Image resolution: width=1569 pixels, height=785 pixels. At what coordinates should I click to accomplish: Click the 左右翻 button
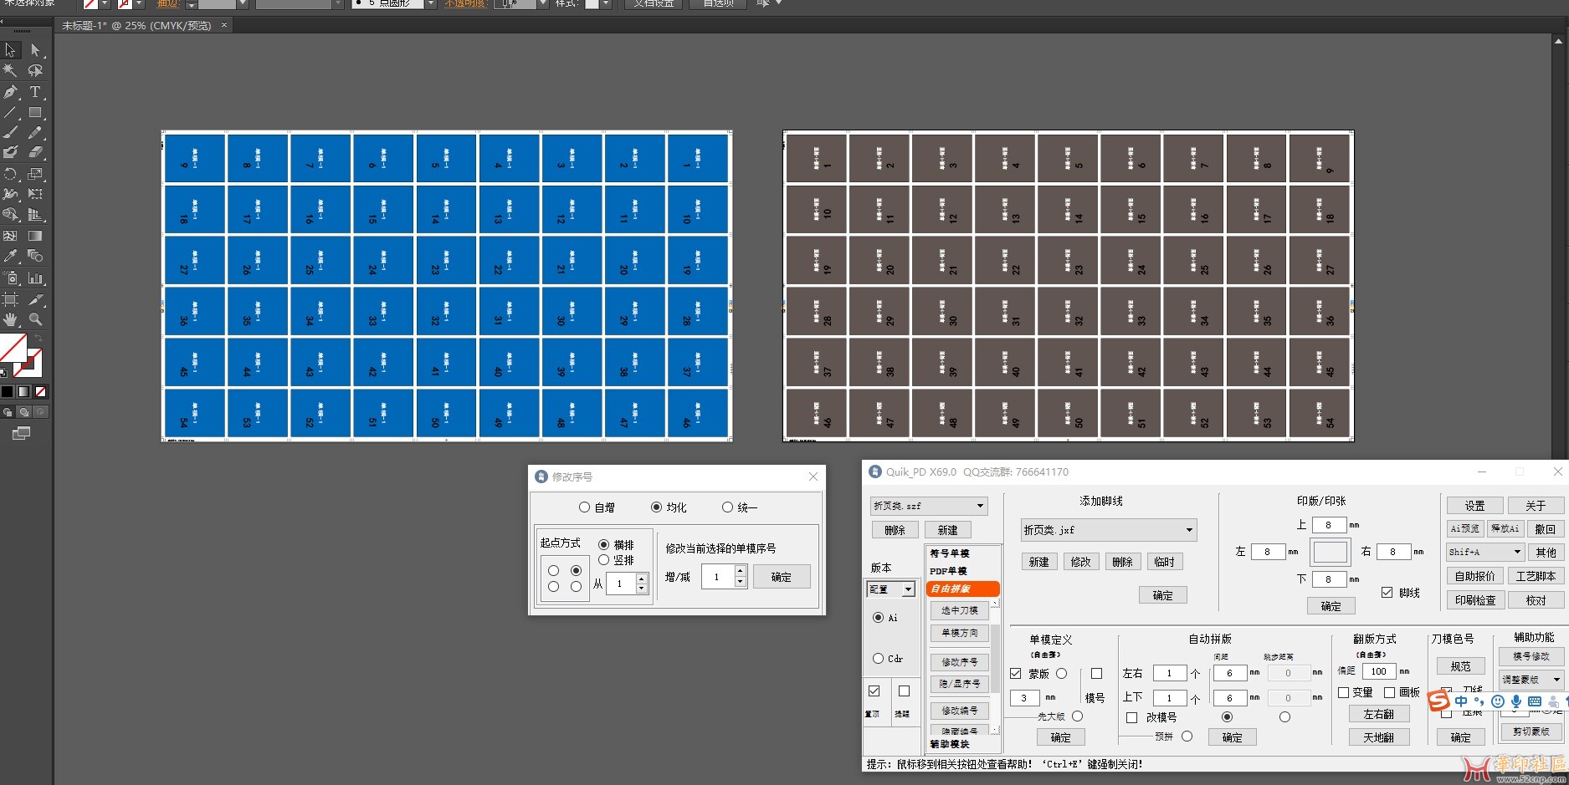tap(1378, 714)
